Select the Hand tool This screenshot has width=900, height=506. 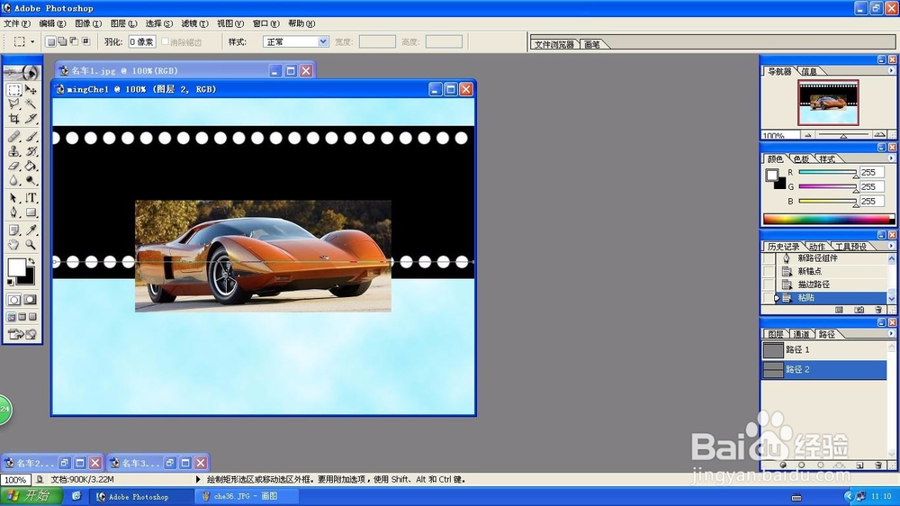click(13, 245)
